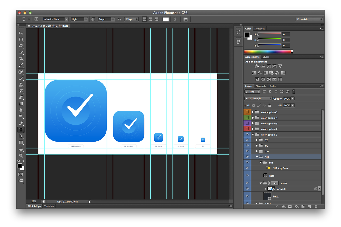Screen dimensions: 341x227
Task: Open the Timeline tab
Action: [x=49, y=206]
